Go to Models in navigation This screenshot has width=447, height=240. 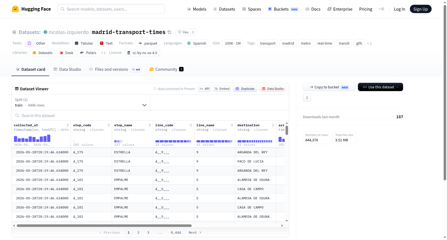point(197,9)
